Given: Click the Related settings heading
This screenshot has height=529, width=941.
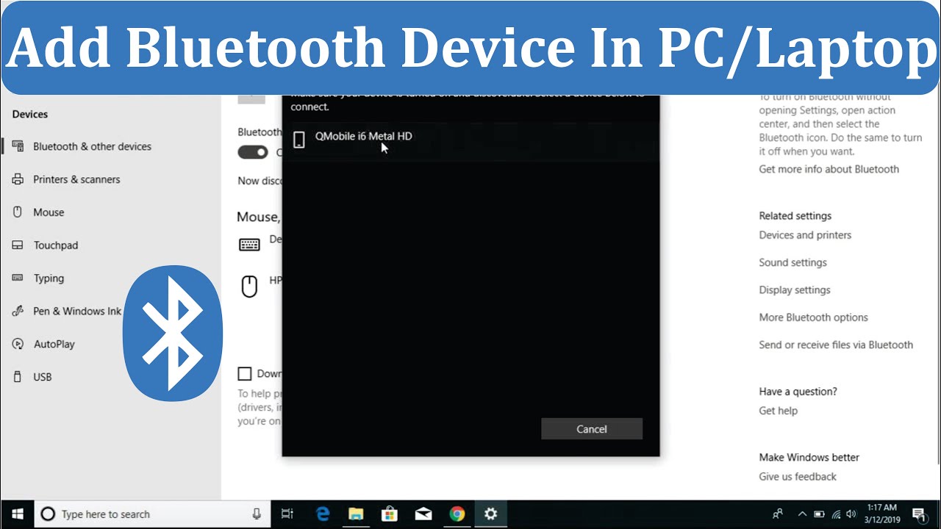Looking at the screenshot, I should [795, 216].
